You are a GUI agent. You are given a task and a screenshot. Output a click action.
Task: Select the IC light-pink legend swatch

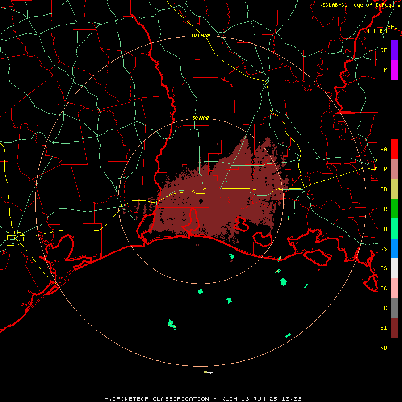(x=394, y=288)
